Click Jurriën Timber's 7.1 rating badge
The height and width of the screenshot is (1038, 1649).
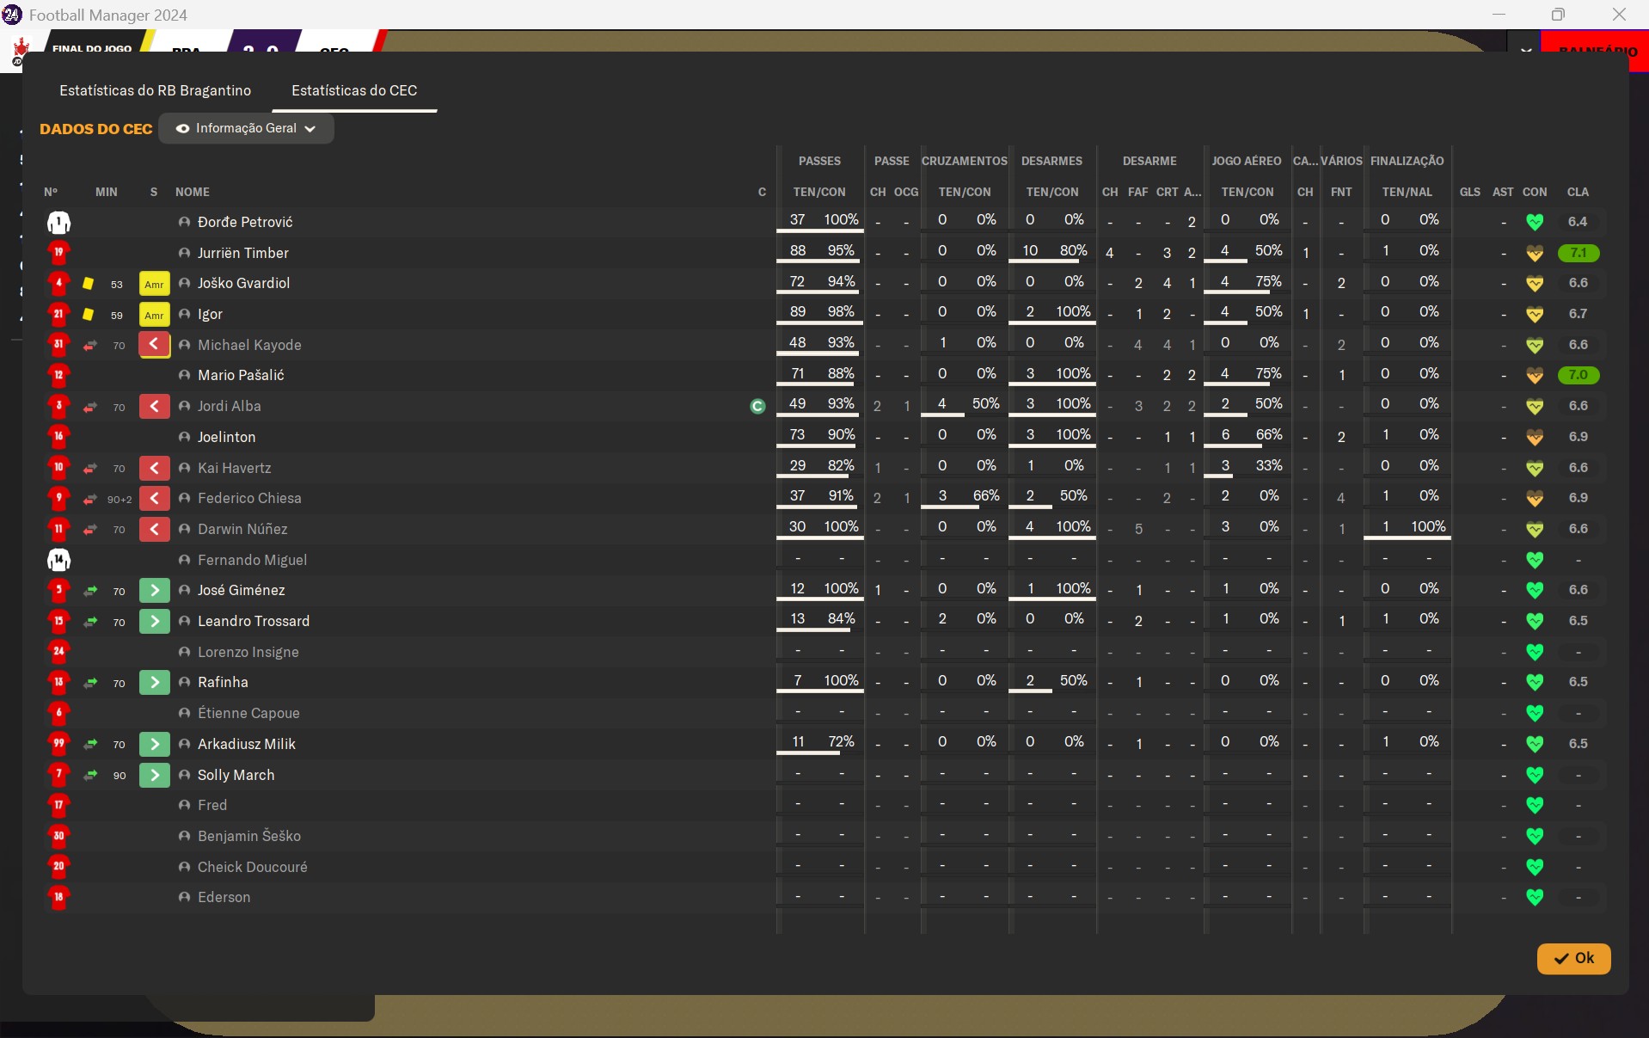1579,253
